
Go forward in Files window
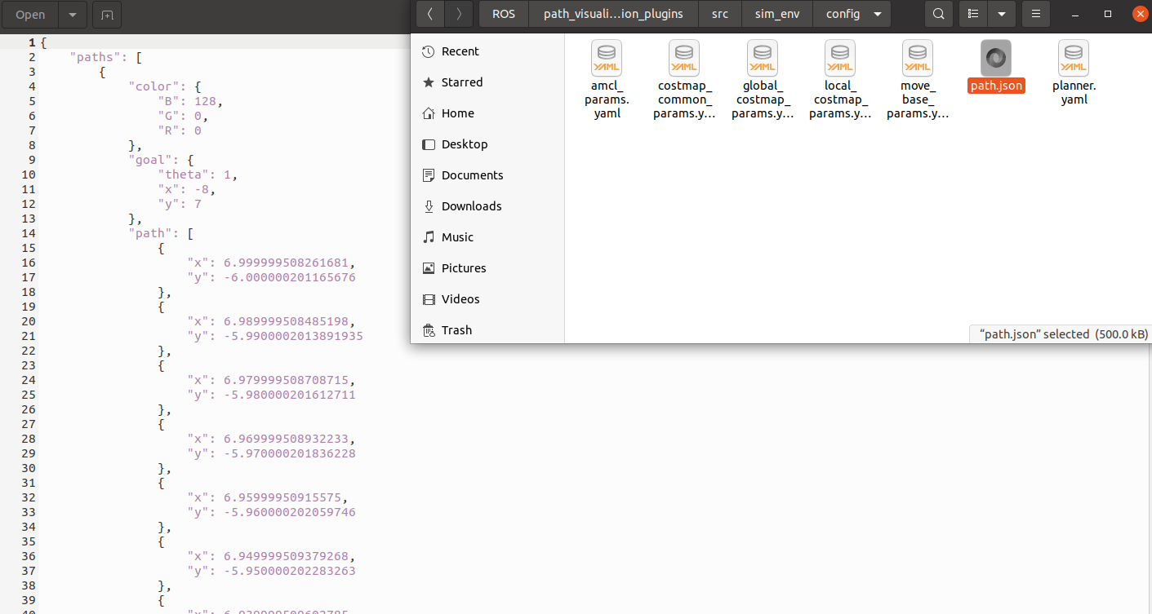pos(459,14)
